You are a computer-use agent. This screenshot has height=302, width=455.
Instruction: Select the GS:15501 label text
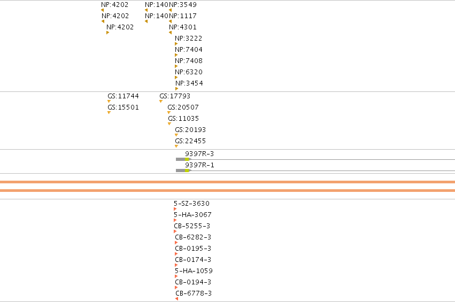click(124, 107)
